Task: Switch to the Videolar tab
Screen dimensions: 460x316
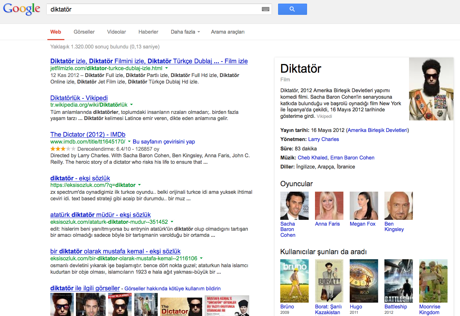Action: coord(116,32)
